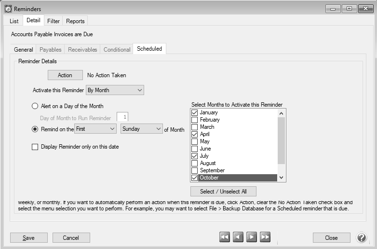Open the Activate this Reminder dropdown
The width and height of the screenshot is (377, 249).
coord(115,90)
